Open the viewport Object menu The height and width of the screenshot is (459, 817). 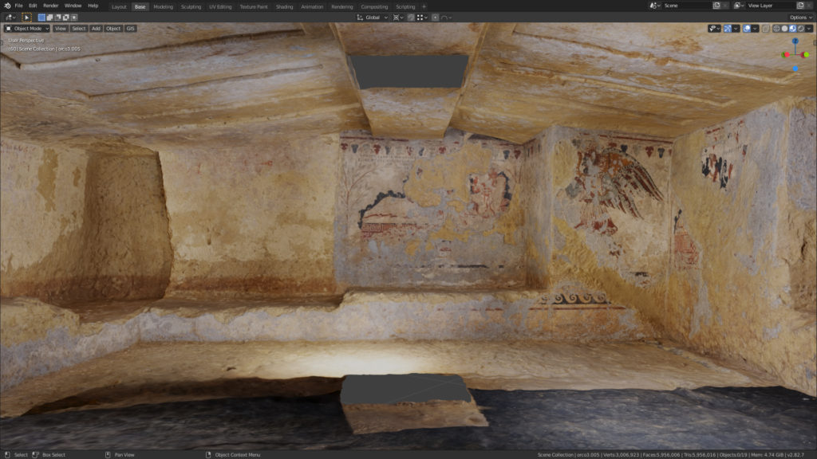113,29
